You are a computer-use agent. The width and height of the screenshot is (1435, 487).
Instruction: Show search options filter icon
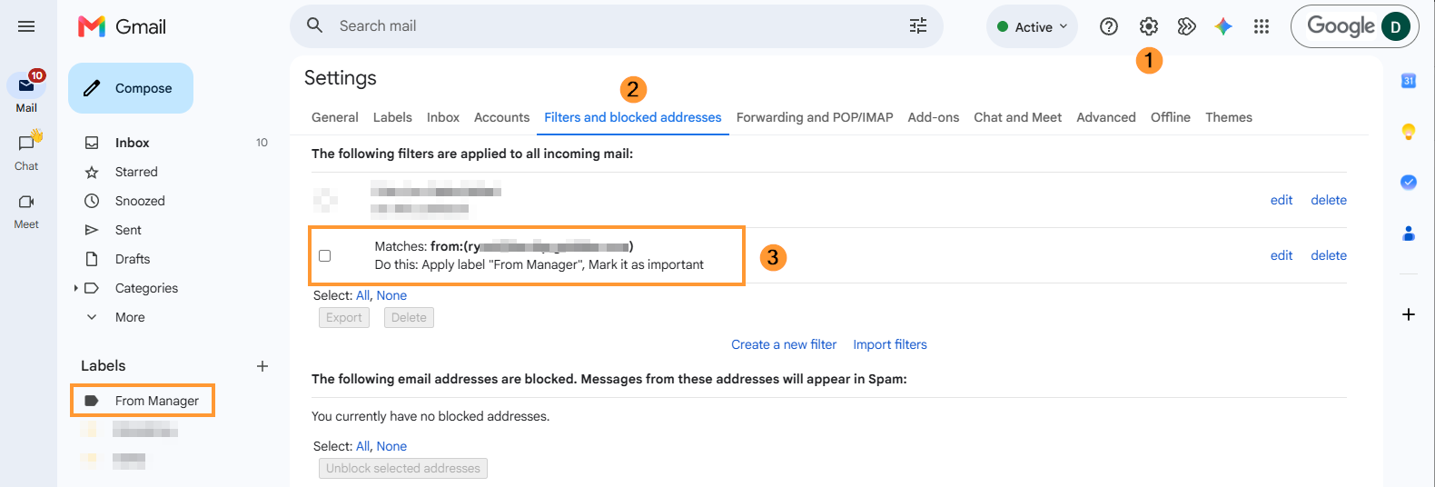[x=918, y=25]
